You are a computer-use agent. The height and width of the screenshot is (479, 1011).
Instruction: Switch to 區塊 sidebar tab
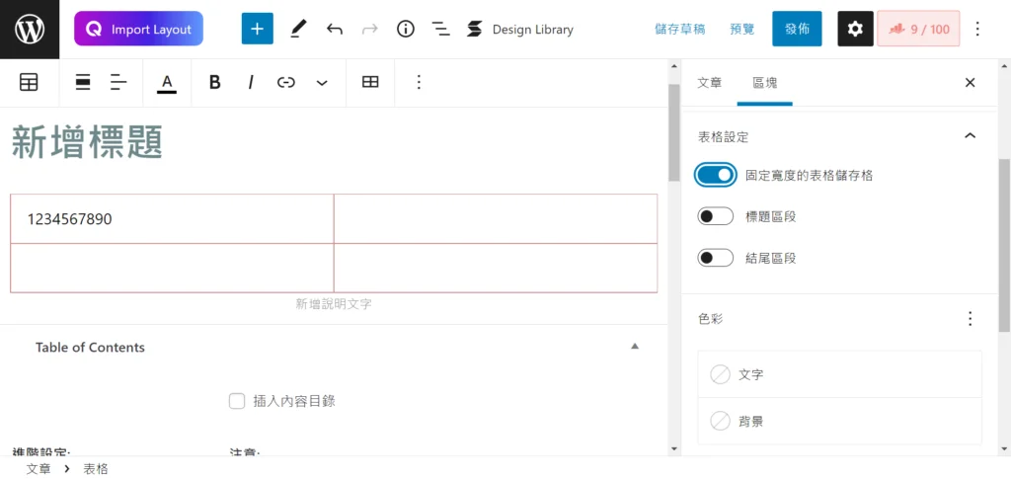(x=765, y=83)
